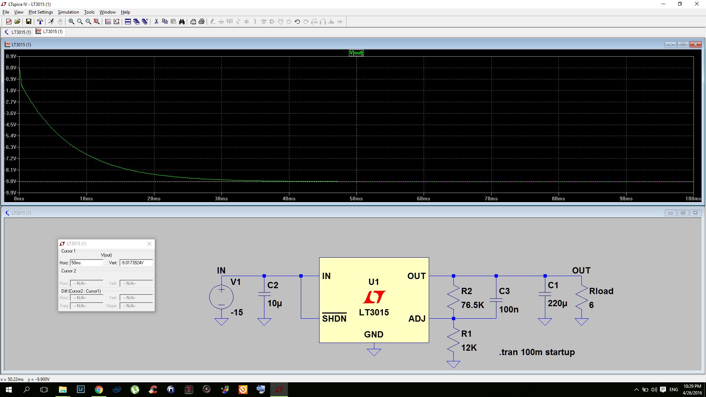The height and width of the screenshot is (397, 706).
Task: Click the copy toolbar icon
Action: tap(165, 22)
